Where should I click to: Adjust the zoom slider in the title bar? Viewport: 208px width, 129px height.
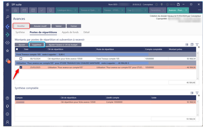pyautogui.click(x=162, y=5)
